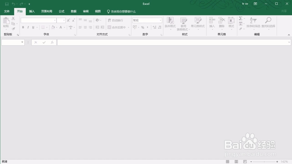Switch to the 公式 tab
Image resolution: width=292 pixels, height=164 pixels.
[x=62, y=12]
